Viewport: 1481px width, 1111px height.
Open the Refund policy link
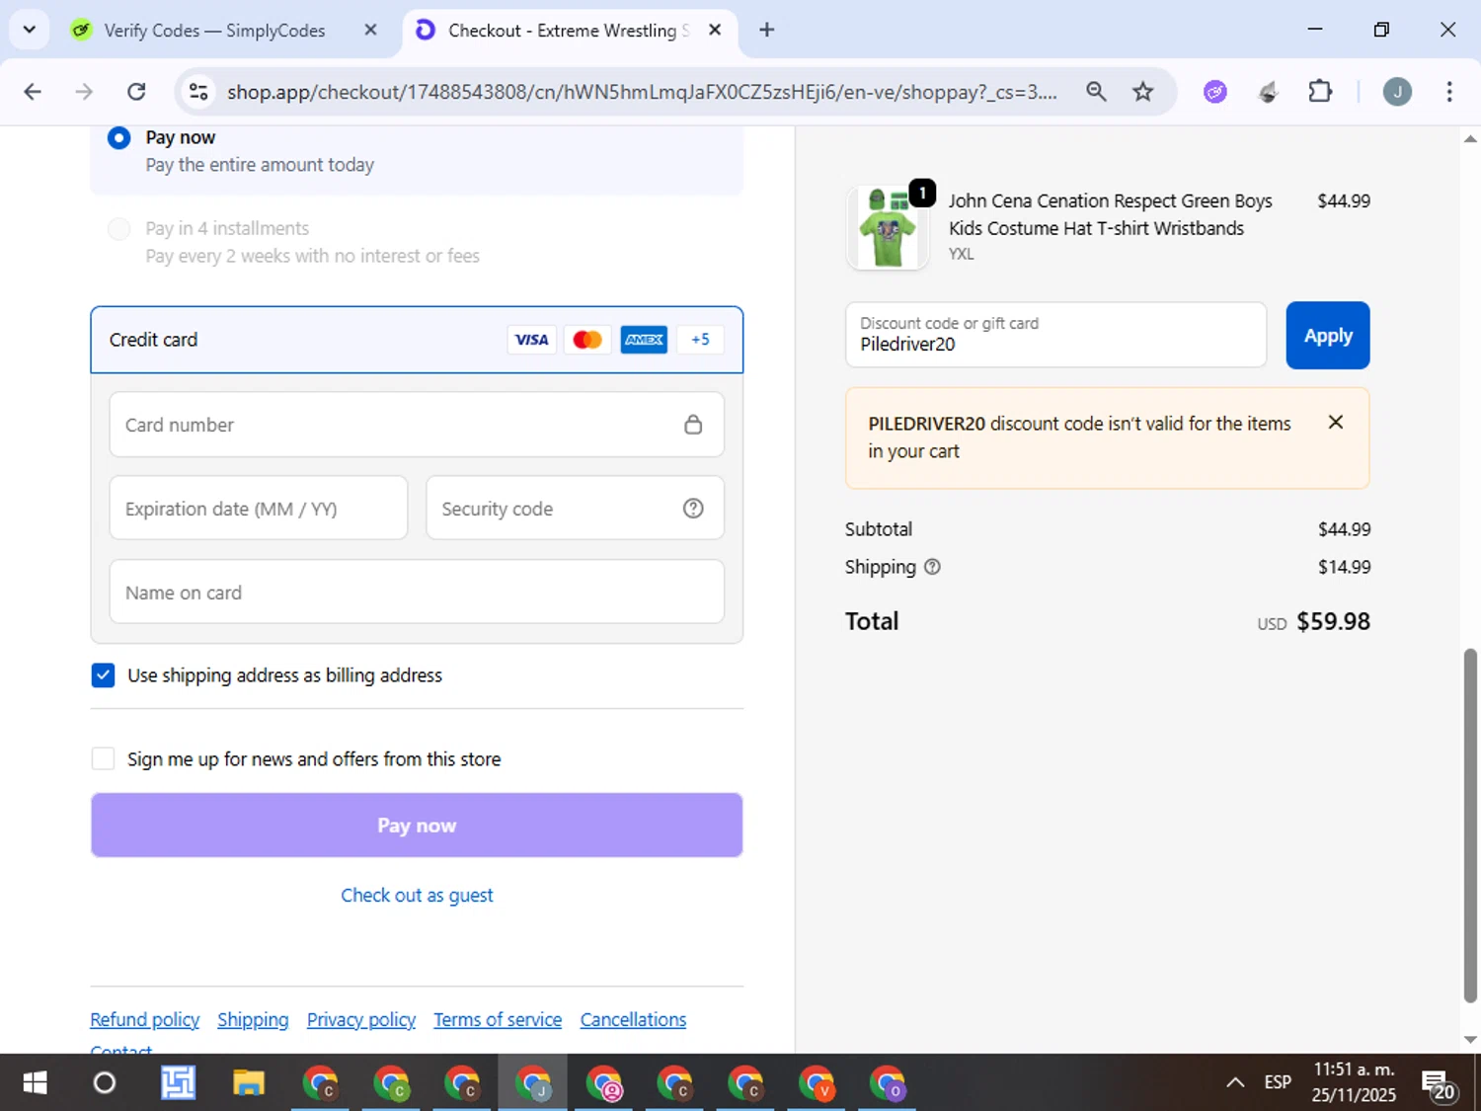[x=145, y=1020]
